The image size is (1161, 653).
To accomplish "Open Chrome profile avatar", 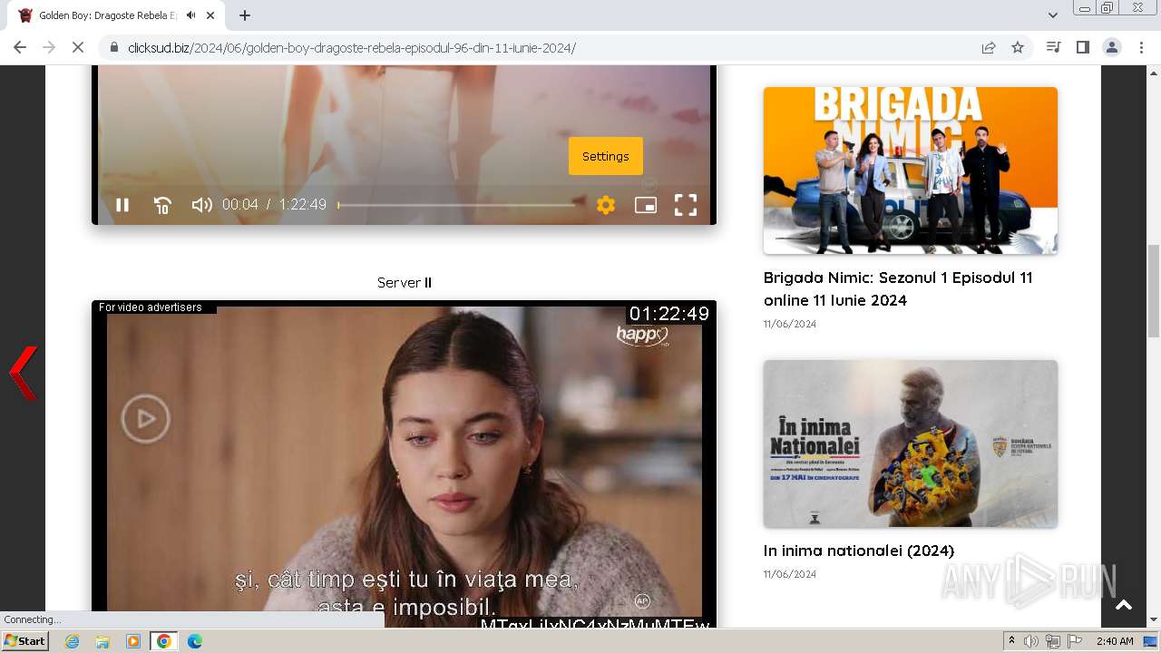I will pyautogui.click(x=1112, y=47).
